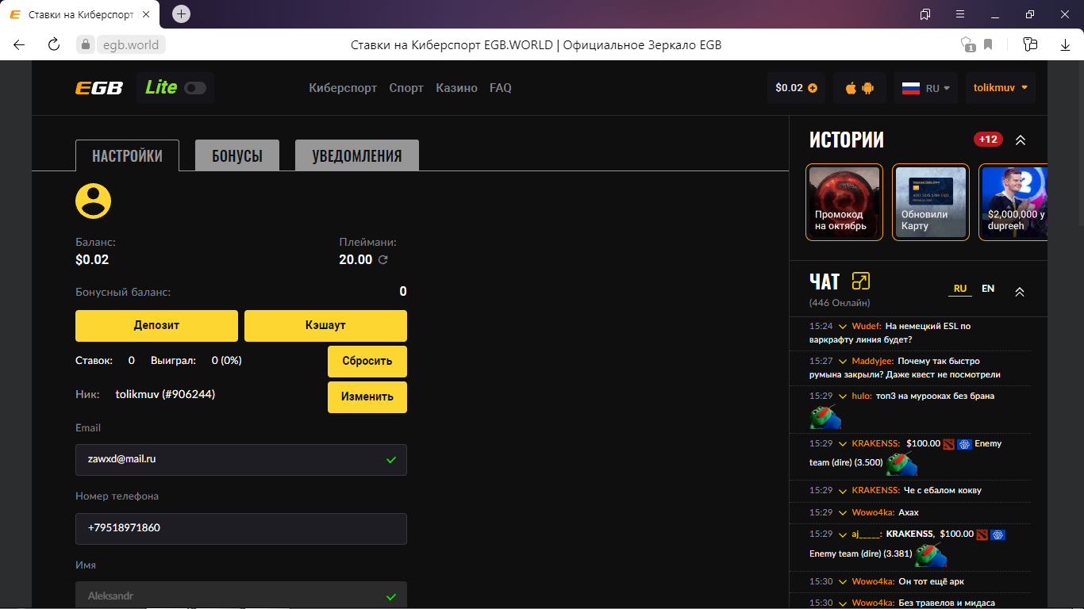Switch to the Бонусы tab

[237, 155]
